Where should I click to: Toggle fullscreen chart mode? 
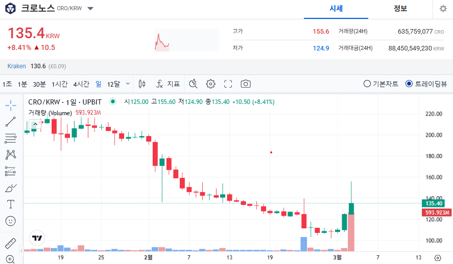pyautogui.click(x=228, y=84)
